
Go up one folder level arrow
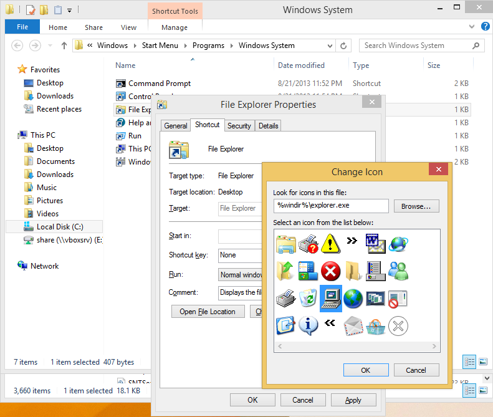pos(64,46)
